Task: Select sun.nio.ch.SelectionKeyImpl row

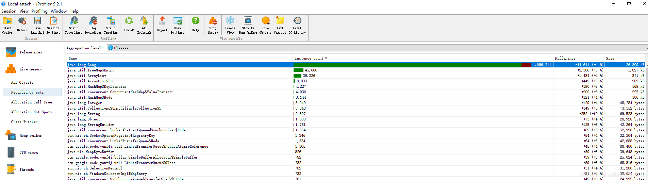Action: pos(356,168)
